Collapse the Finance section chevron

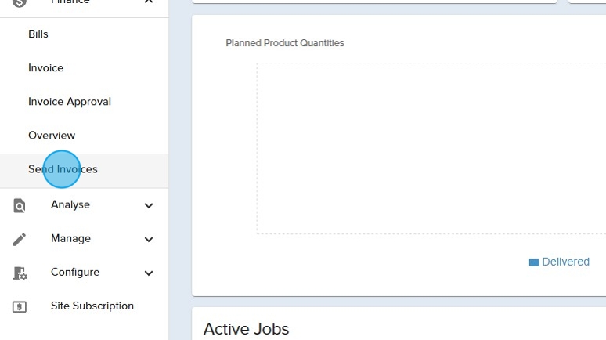pos(149,2)
